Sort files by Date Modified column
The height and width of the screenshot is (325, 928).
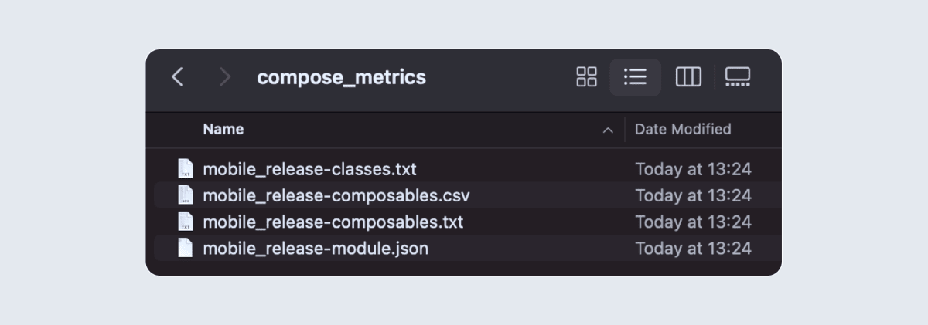tap(683, 130)
